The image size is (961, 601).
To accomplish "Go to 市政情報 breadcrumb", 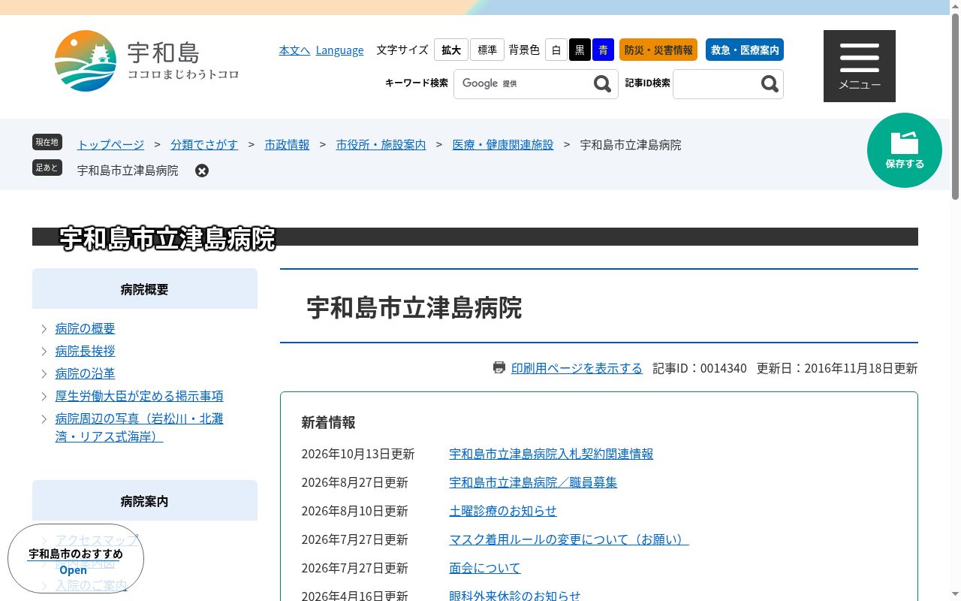I will [x=287, y=144].
